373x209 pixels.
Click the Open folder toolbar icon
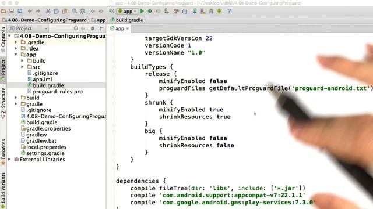(x=3, y=11)
